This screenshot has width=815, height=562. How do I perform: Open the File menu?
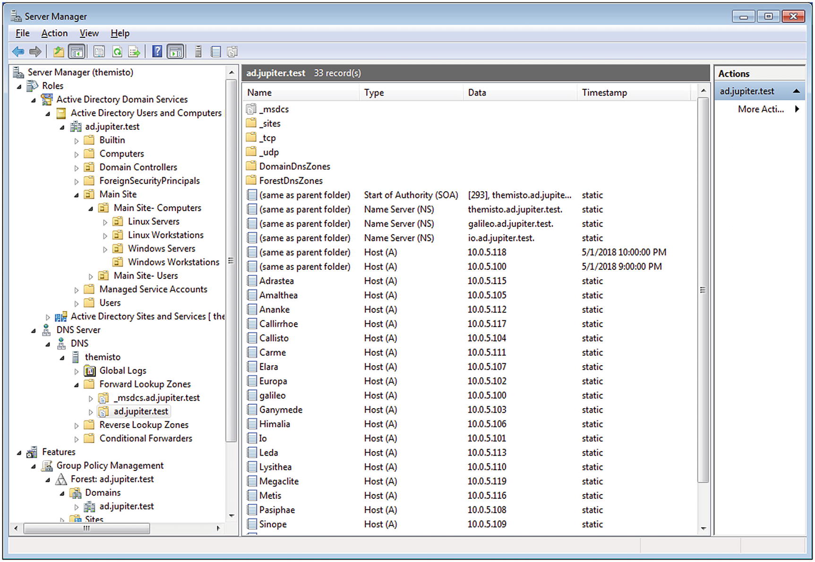pyautogui.click(x=22, y=33)
